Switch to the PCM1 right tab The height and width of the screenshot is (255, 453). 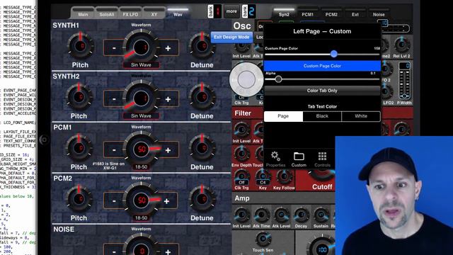click(308, 13)
